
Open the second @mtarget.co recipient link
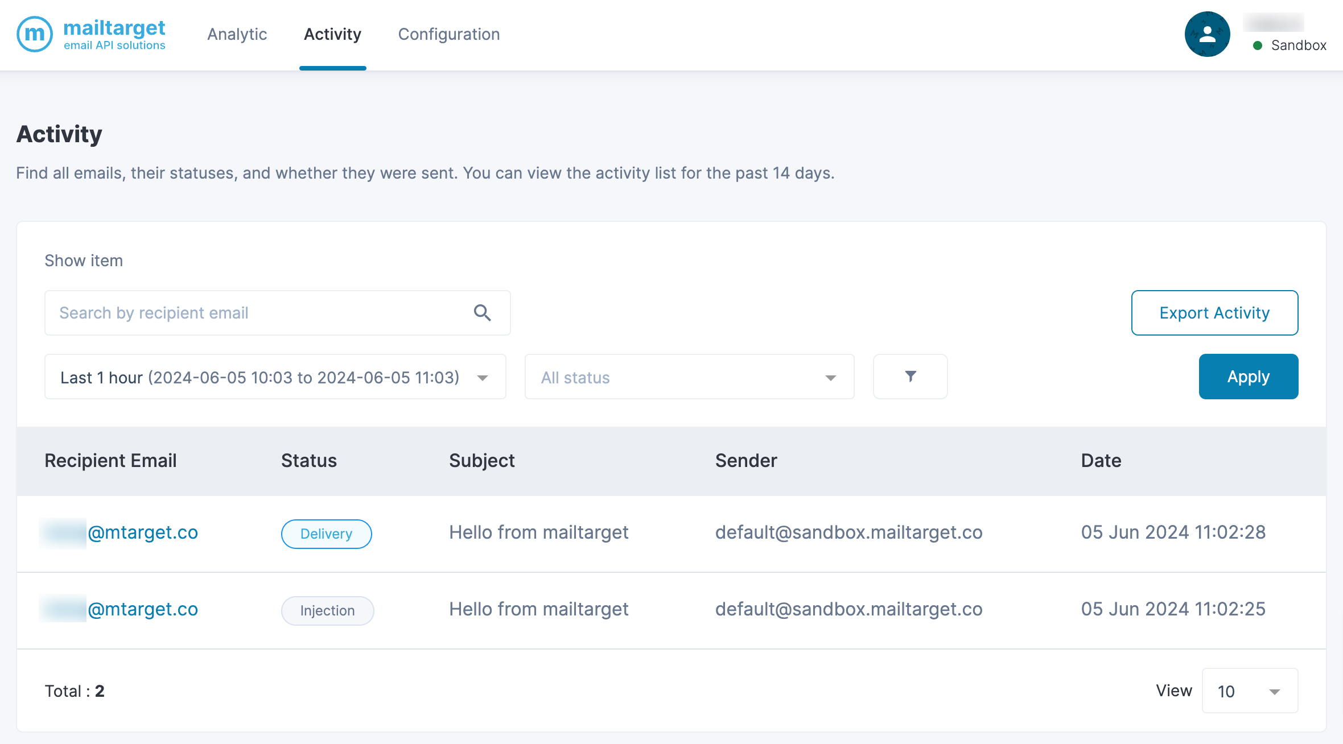pyautogui.click(x=142, y=609)
